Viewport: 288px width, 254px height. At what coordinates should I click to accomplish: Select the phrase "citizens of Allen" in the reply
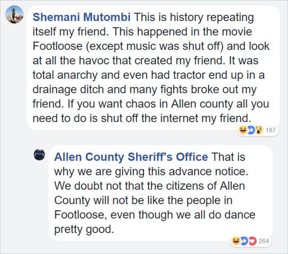pyautogui.click(x=206, y=186)
